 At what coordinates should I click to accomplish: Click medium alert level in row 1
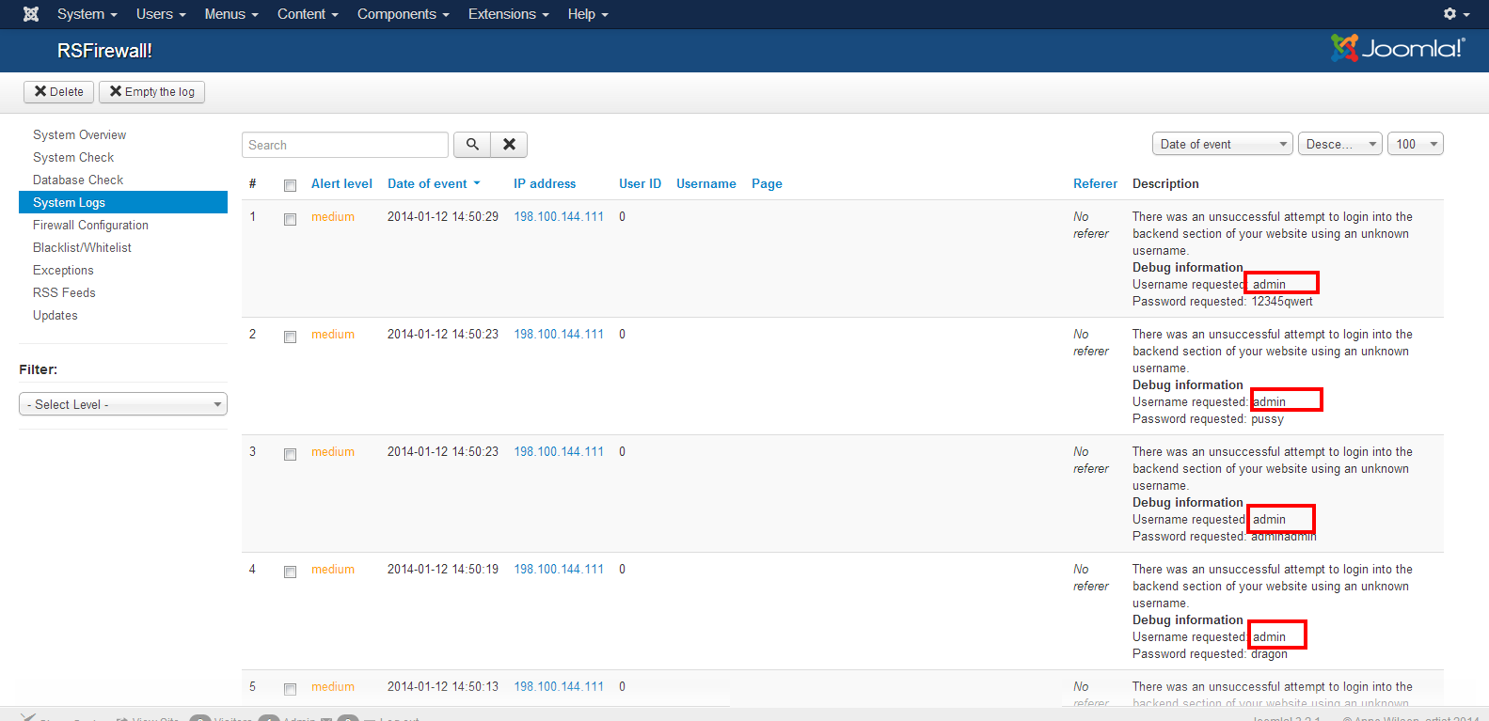pos(333,216)
